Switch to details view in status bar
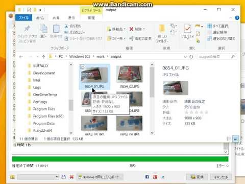Viewport: 245px width, 184px height. point(229,139)
